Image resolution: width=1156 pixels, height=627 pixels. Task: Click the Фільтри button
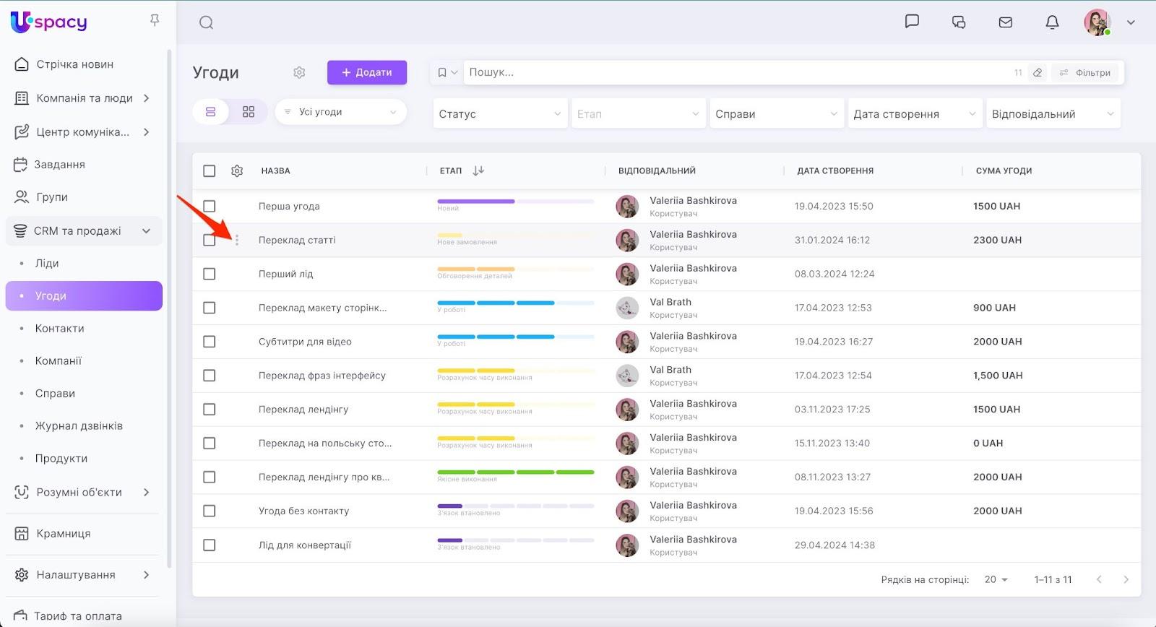click(x=1084, y=73)
